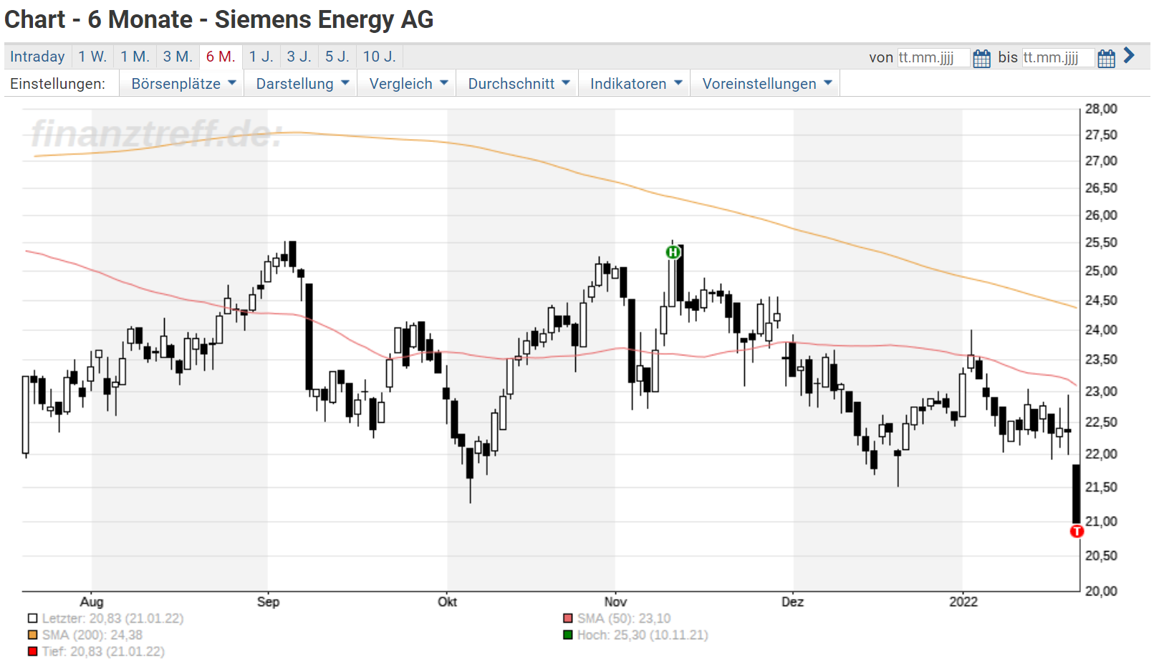
Task: Click the blue arrow to apply date range
Action: pyautogui.click(x=1130, y=55)
